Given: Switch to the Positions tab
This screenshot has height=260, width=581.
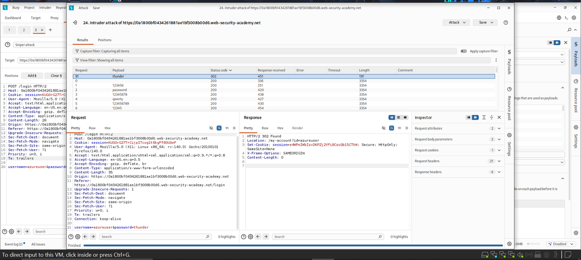Looking at the screenshot, I should point(105,40).
